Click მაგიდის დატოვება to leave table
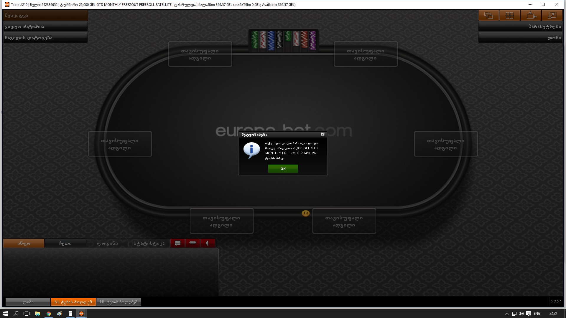 tap(45, 38)
